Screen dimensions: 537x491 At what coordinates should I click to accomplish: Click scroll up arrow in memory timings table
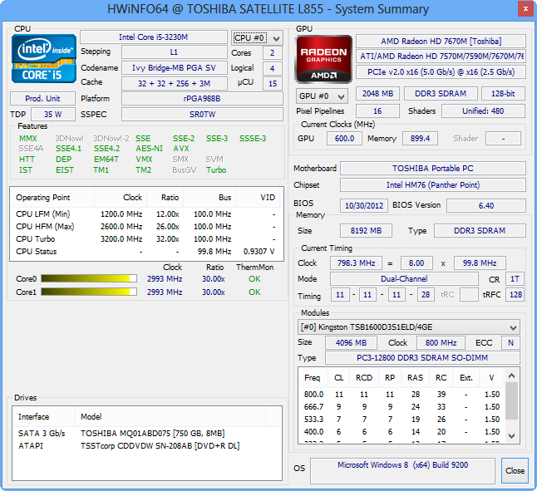(512, 376)
